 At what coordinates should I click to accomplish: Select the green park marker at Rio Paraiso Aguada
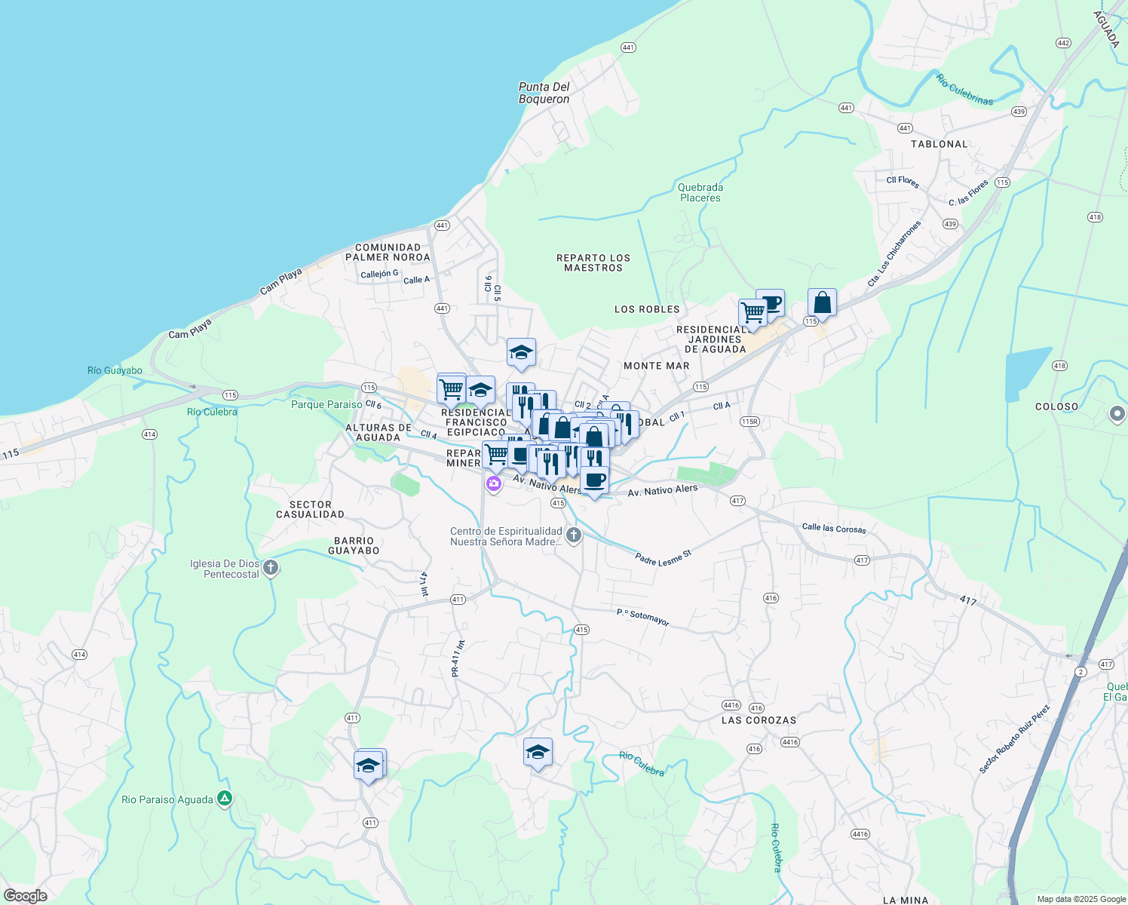[x=223, y=799]
